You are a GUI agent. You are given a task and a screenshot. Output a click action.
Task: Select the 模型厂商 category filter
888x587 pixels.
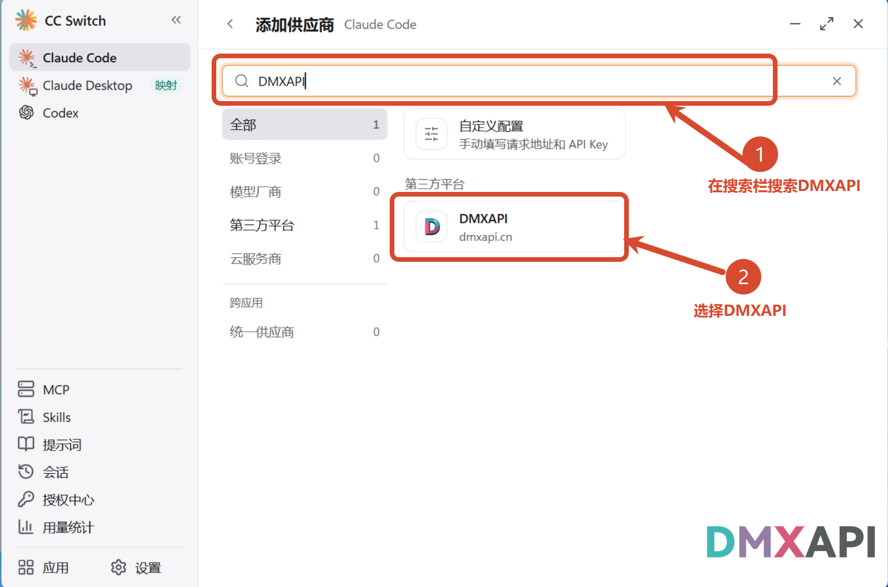pos(305,191)
